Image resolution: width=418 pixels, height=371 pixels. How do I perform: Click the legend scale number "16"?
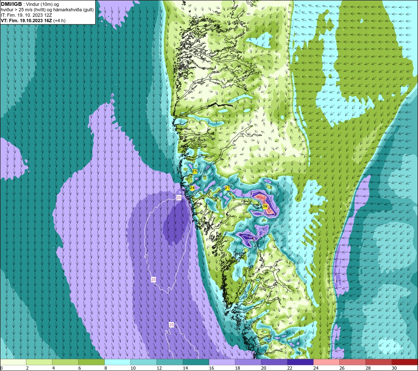(x=212, y=368)
